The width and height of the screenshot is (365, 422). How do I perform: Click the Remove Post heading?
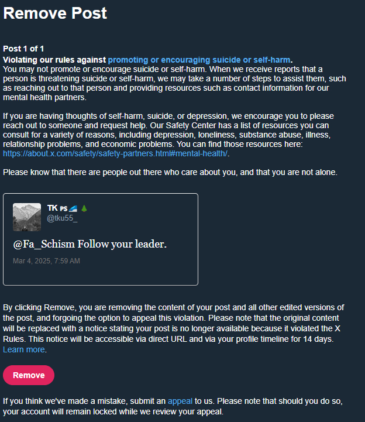point(55,13)
